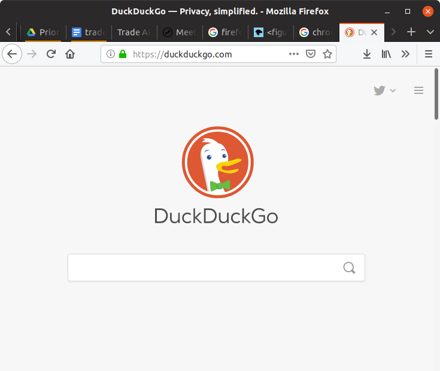Switch to the Meet tab
The width and height of the screenshot is (440, 371).
[180, 32]
